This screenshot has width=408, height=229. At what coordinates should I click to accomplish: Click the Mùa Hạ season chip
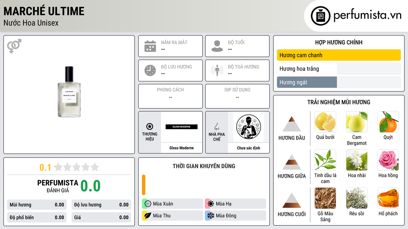point(235,204)
